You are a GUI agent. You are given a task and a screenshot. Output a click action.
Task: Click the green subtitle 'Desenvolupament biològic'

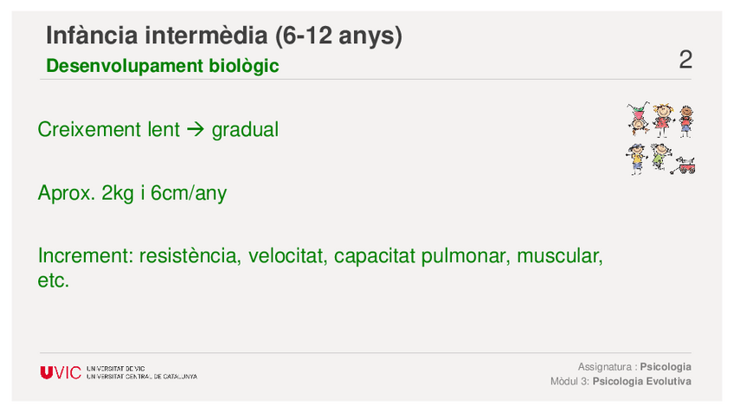[x=163, y=66]
